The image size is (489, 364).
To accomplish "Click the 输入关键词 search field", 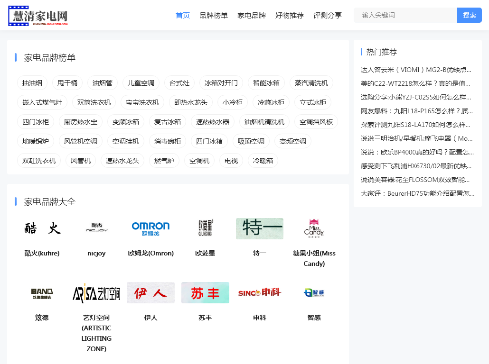I will (405, 15).
